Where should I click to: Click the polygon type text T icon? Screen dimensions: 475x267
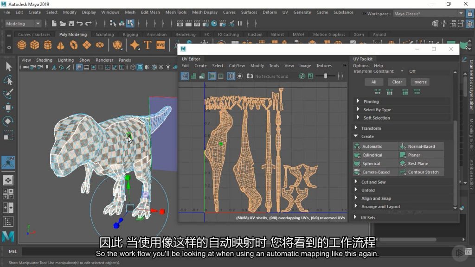tap(148, 45)
